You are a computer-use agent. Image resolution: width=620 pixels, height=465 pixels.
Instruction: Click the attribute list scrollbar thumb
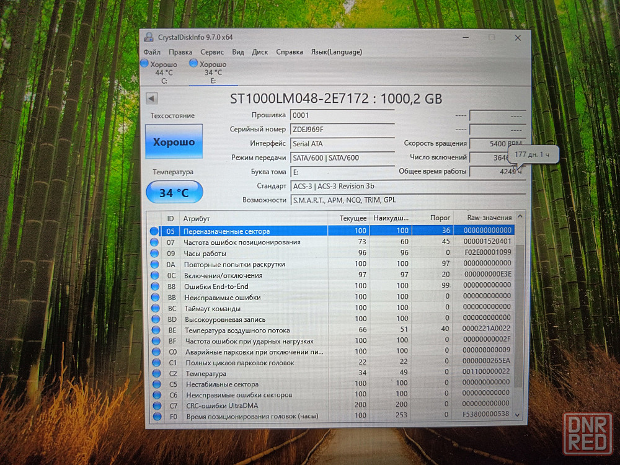pyautogui.click(x=520, y=316)
